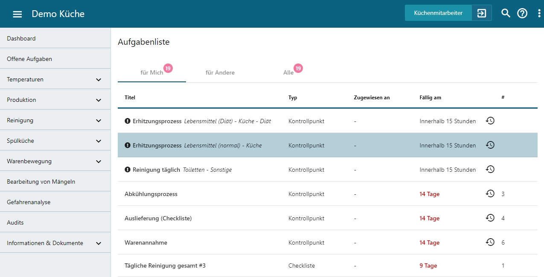Open the help question mark icon
This screenshot has height=277, width=544.
[x=522, y=13]
